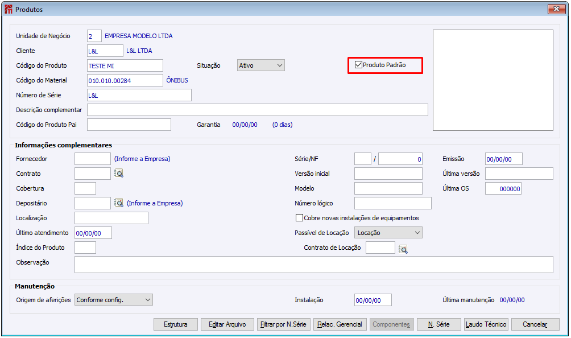Click the Versão inicial field
The width and height of the screenshot is (571, 338).
click(388, 174)
